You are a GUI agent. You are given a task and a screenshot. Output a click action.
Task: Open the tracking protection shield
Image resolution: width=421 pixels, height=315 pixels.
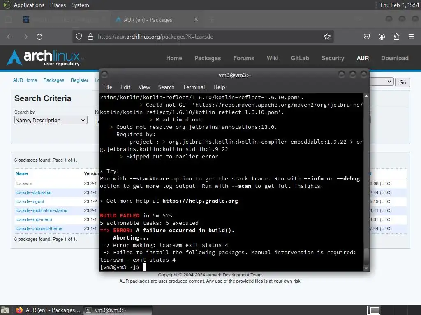coord(79,37)
